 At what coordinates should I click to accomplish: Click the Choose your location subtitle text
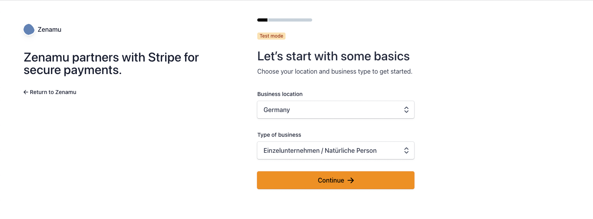(335, 72)
